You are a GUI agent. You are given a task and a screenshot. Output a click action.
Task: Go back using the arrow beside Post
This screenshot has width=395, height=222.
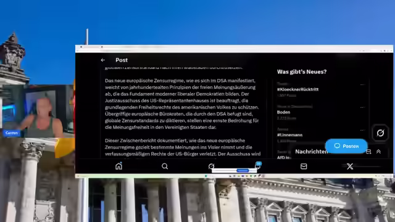tap(103, 60)
